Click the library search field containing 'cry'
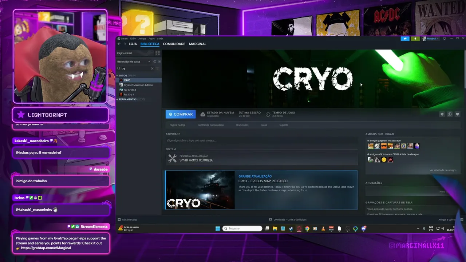Screen dimensions: 466x262 pos(135,68)
